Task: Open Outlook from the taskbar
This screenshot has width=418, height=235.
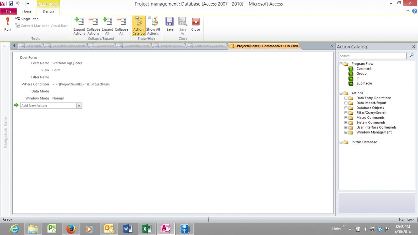Action: tap(109, 229)
